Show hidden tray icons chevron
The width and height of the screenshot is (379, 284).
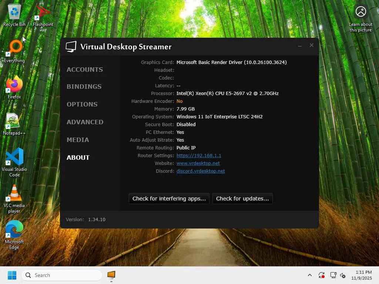point(310,275)
